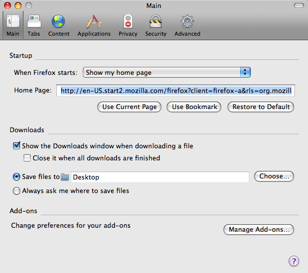Open the Advanced gear pane
The height and width of the screenshot is (273, 308).
pos(187,25)
